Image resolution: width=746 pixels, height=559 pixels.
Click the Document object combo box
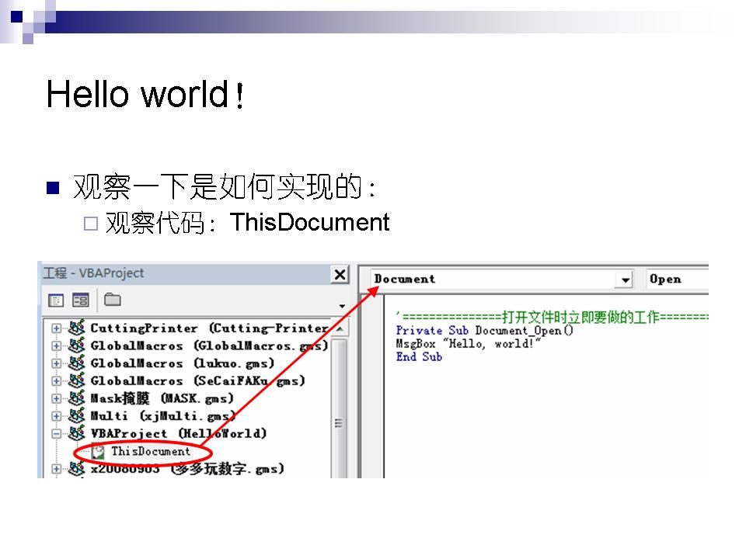(503, 279)
